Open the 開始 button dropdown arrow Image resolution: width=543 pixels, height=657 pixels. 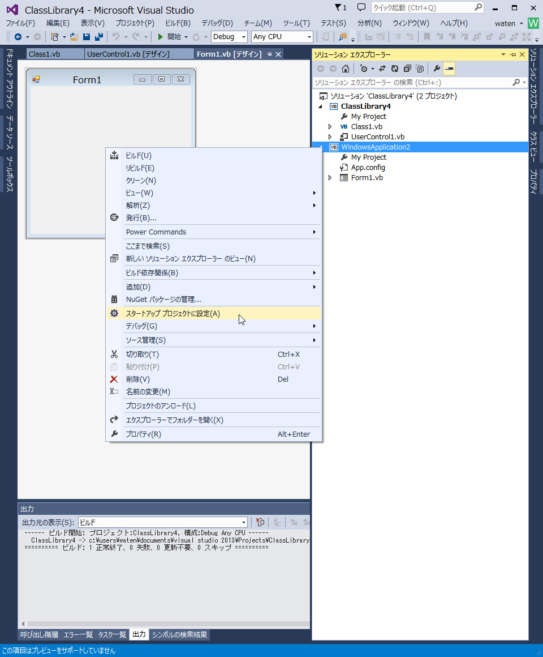click(x=186, y=37)
